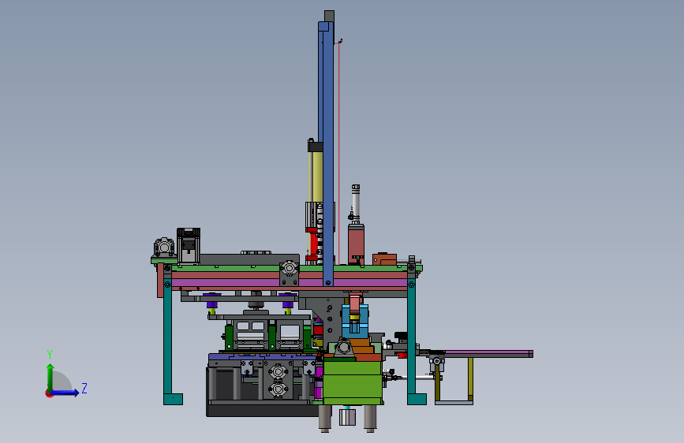Select the long purple rail extending right

(487, 352)
